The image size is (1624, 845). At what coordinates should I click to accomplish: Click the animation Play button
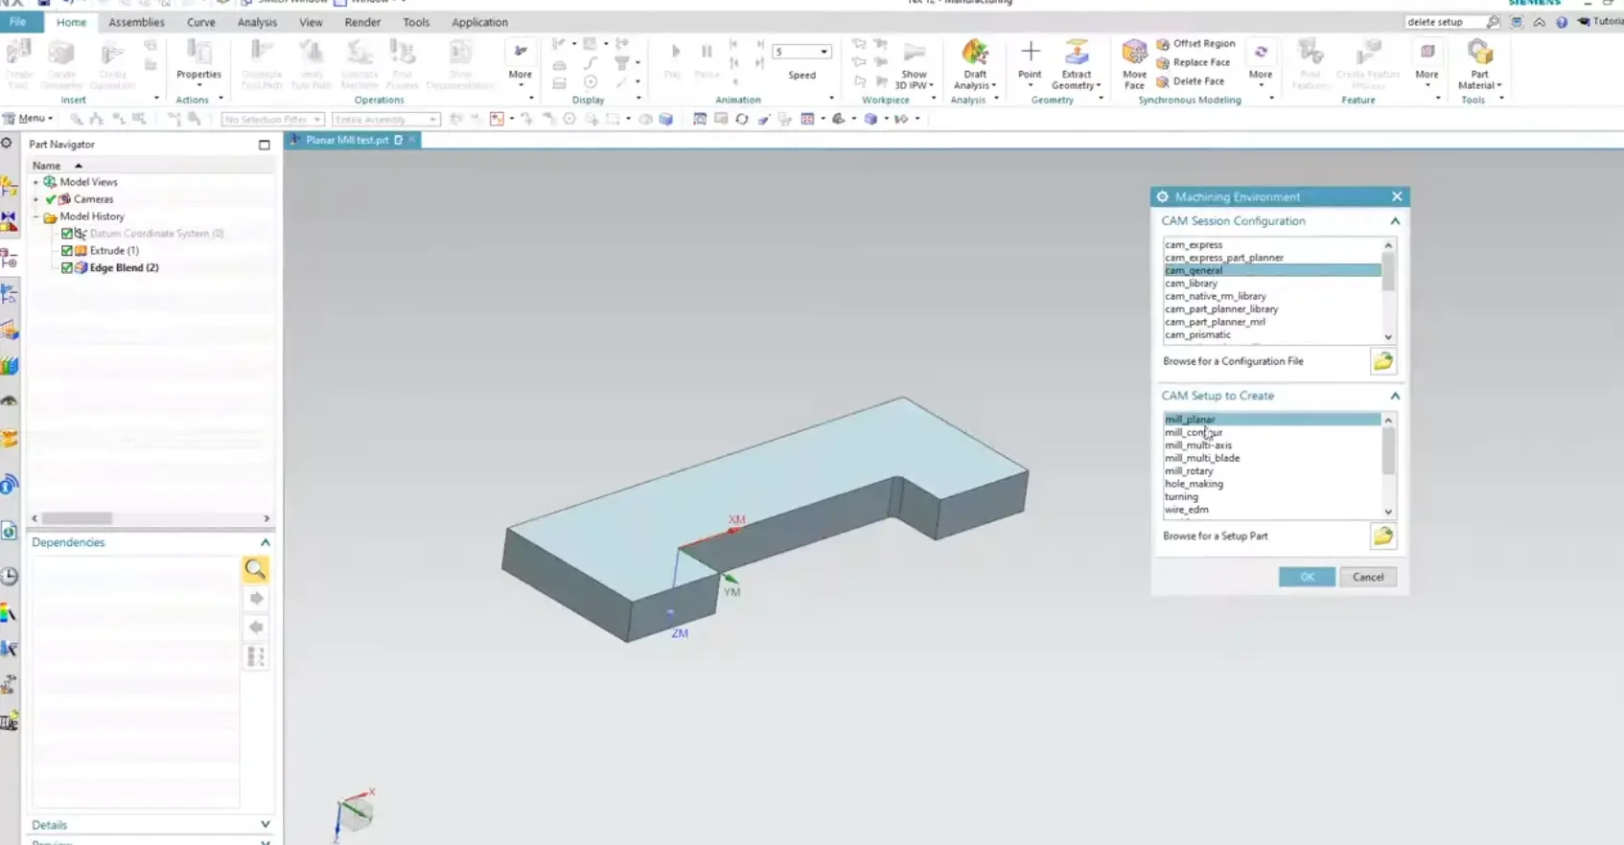tap(675, 52)
